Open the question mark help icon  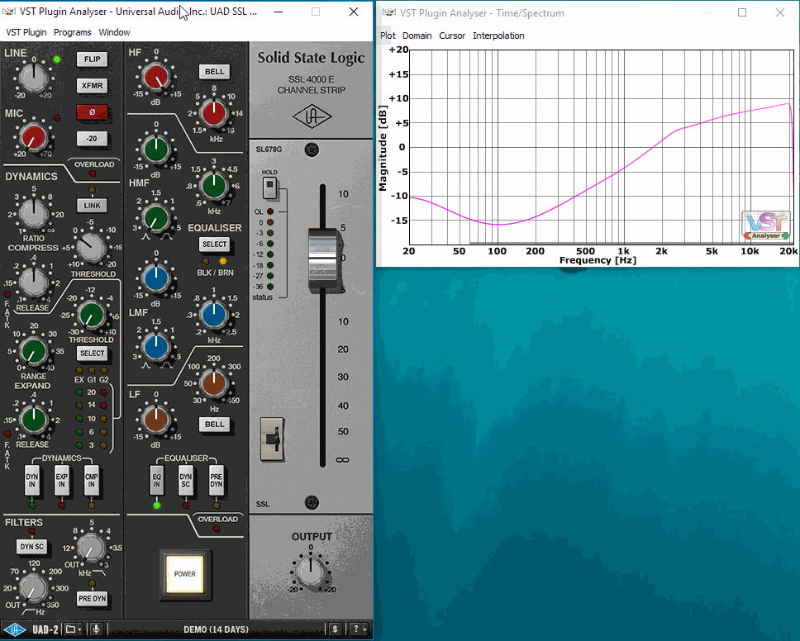coord(355,629)
